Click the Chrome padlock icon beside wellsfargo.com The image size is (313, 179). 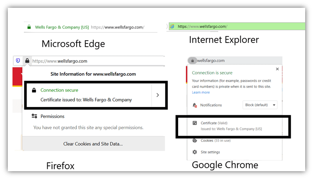pyautogui.click(x=192, y=61)
